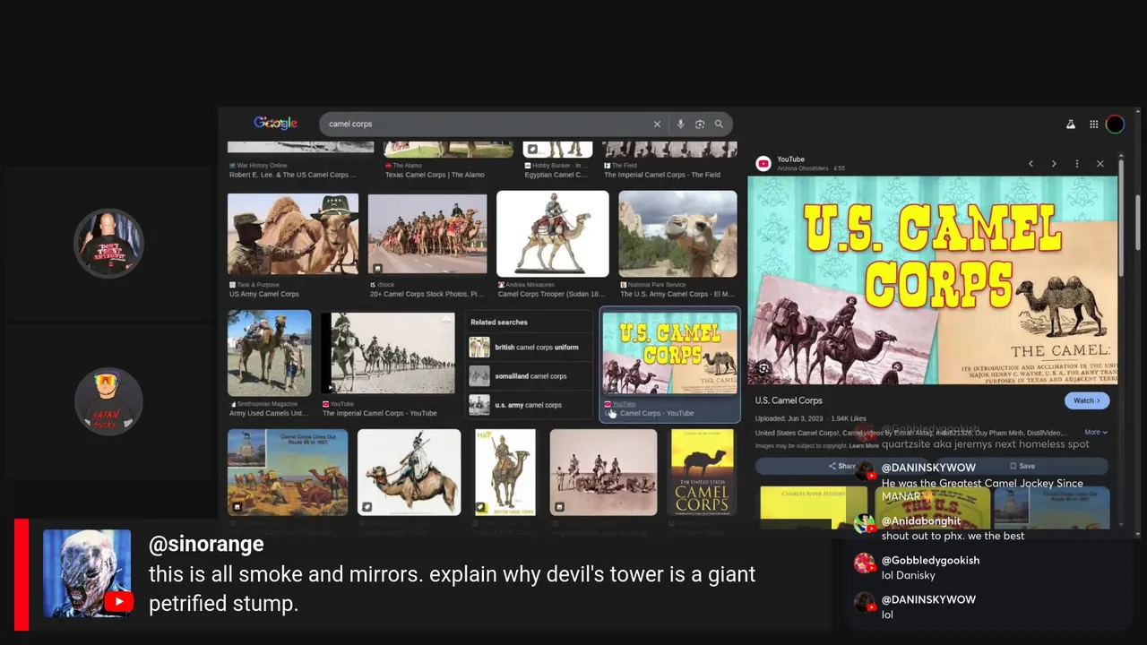The width and height of the screenshot is (1147, 645).
Task: Start a voice search with the microphone icon
Action: [x=681, y=125]
